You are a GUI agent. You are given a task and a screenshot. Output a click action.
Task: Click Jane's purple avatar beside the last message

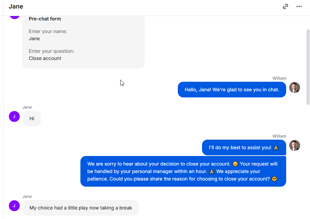pos(14,206)
